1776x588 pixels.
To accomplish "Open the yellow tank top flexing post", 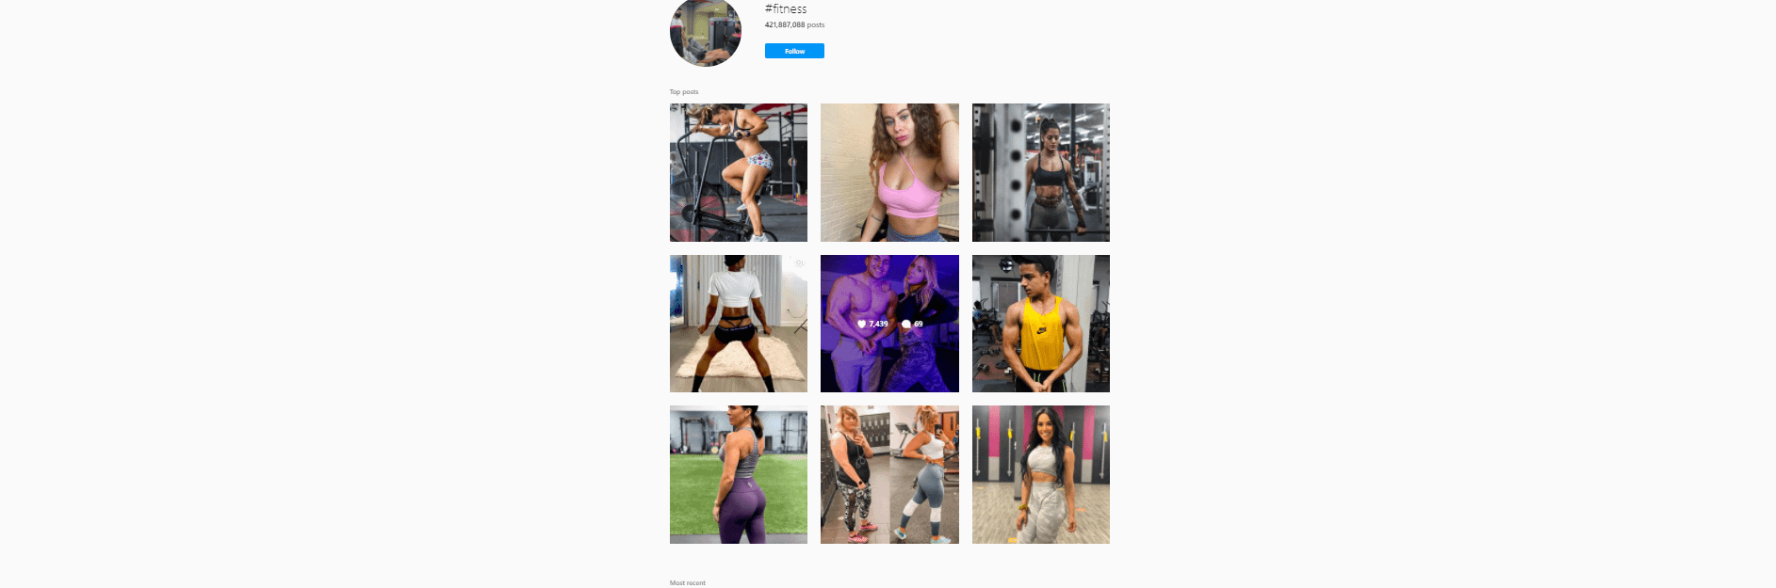I will click(x=1041, y=324).
